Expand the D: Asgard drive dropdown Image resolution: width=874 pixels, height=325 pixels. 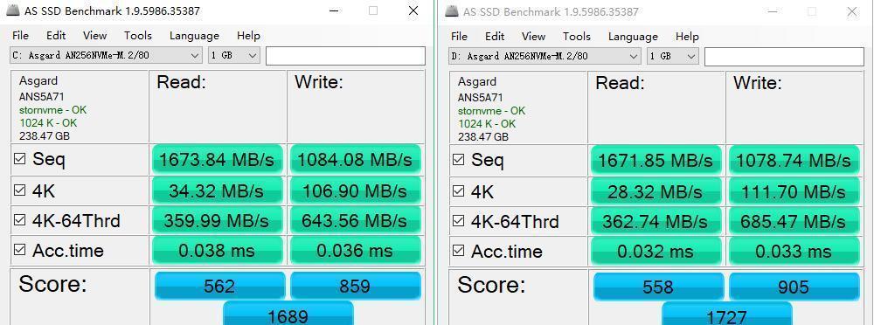(545, 56)
